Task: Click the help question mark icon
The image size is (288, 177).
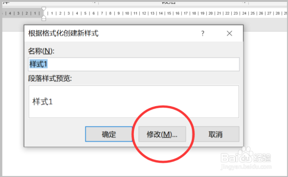Action: [x=203, y=33]
